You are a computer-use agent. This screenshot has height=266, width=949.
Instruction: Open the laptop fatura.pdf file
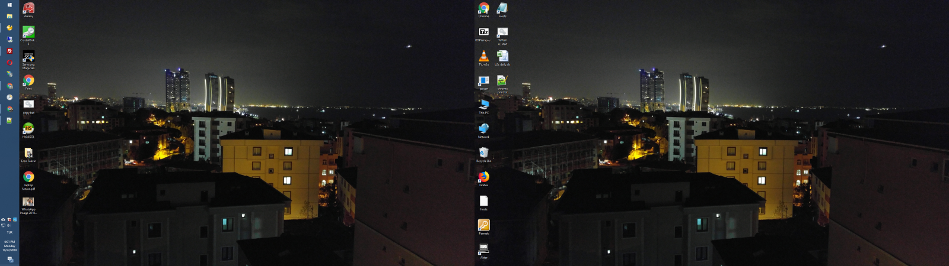click(x=28, y=177)
